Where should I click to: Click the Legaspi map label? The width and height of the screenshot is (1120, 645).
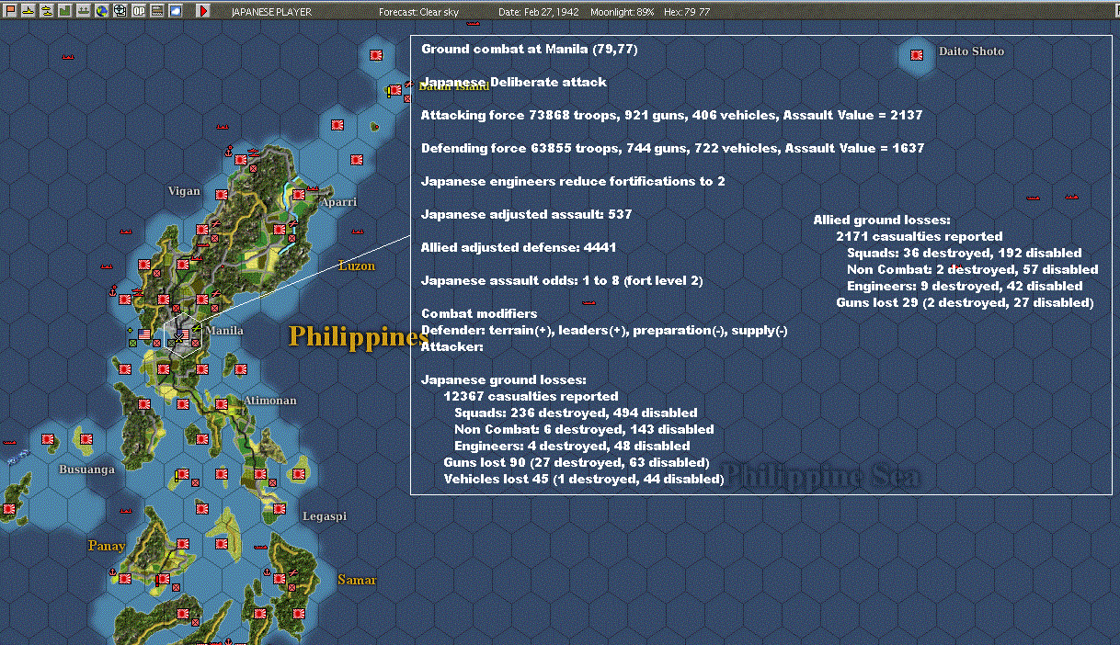pyautogui.click(x=325, y=516)
